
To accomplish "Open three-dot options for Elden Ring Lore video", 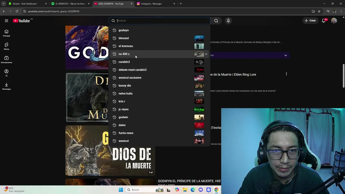I will click(x=286, y=74).
